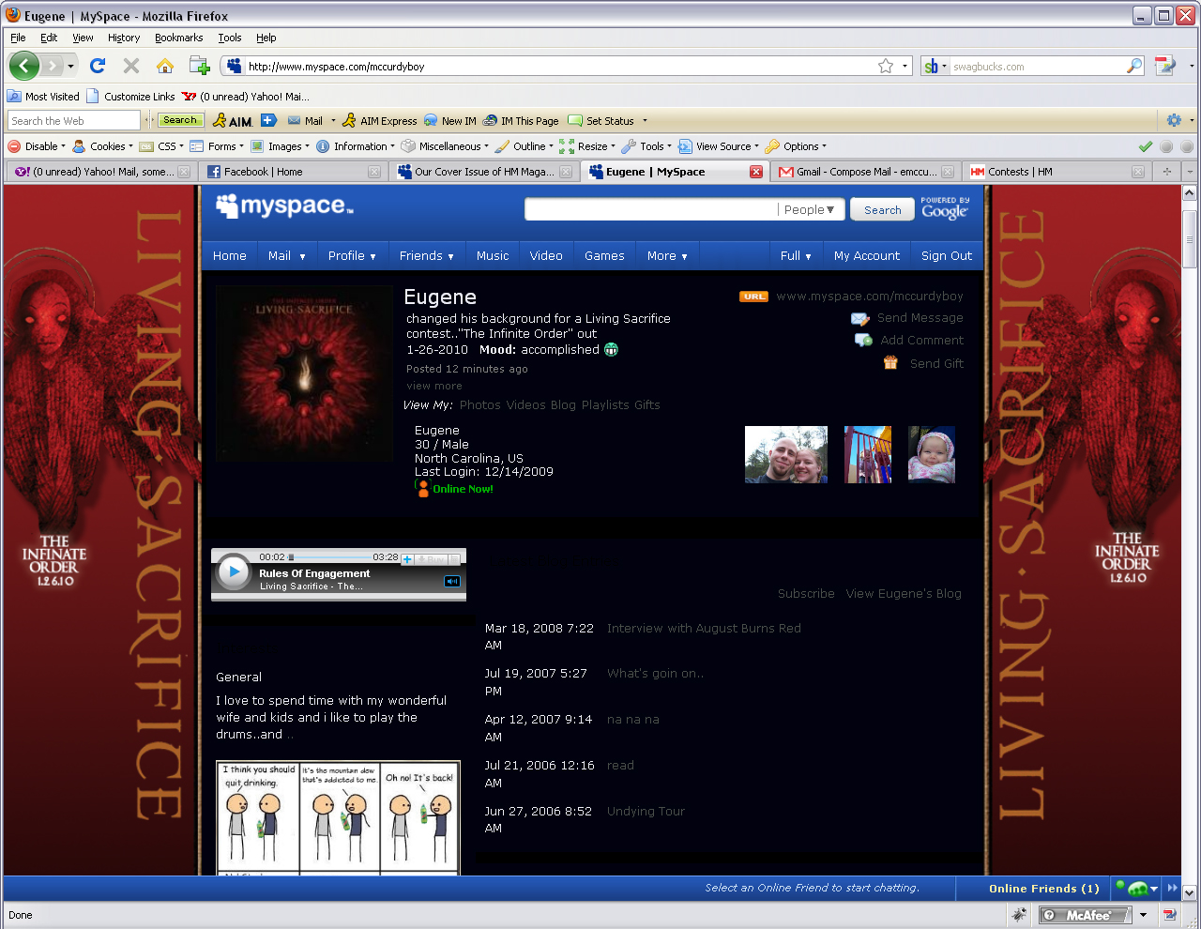
Task: Click the Send Gift present icon
Action: click(890, 363)
